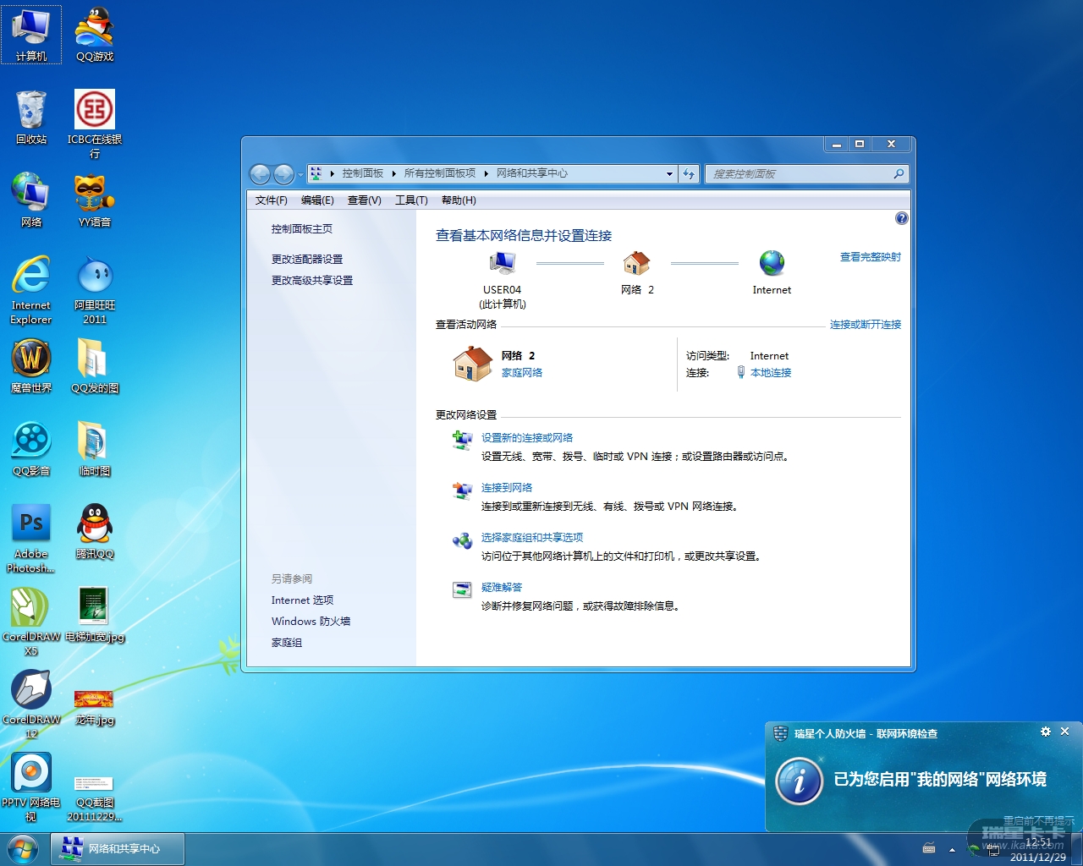Expand the arrow after 所有控制面板项 breadcrumb
The height and width of the screenshot is (866, 1083).
pos(487,173)
